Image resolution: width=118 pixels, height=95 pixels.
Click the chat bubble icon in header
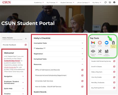click(106, 2)
